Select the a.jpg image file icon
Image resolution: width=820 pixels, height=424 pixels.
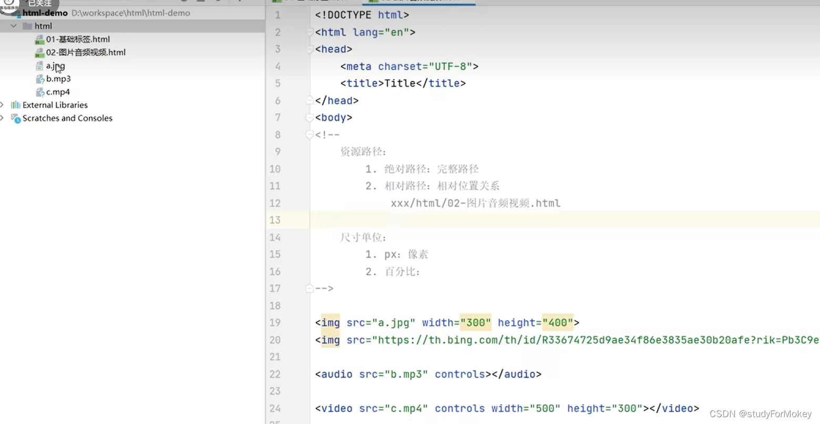click(40, 65)
